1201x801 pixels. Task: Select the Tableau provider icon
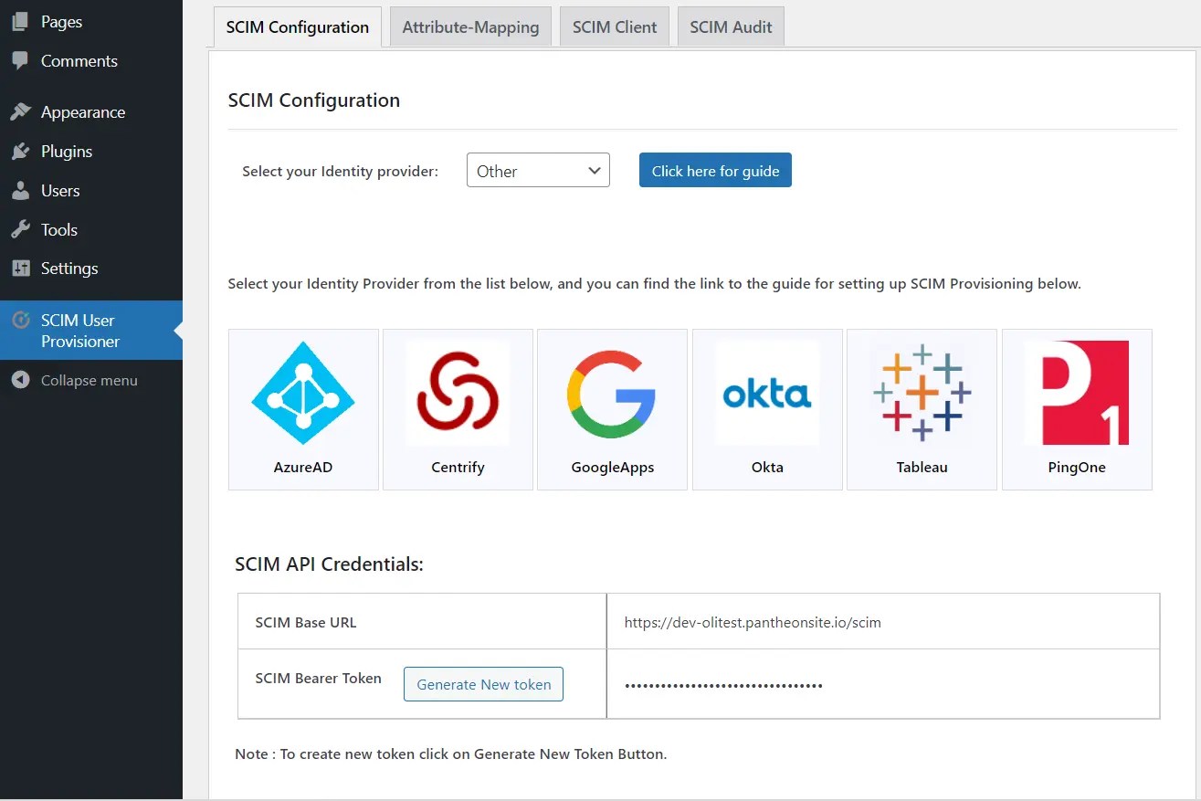pos(922,408)
